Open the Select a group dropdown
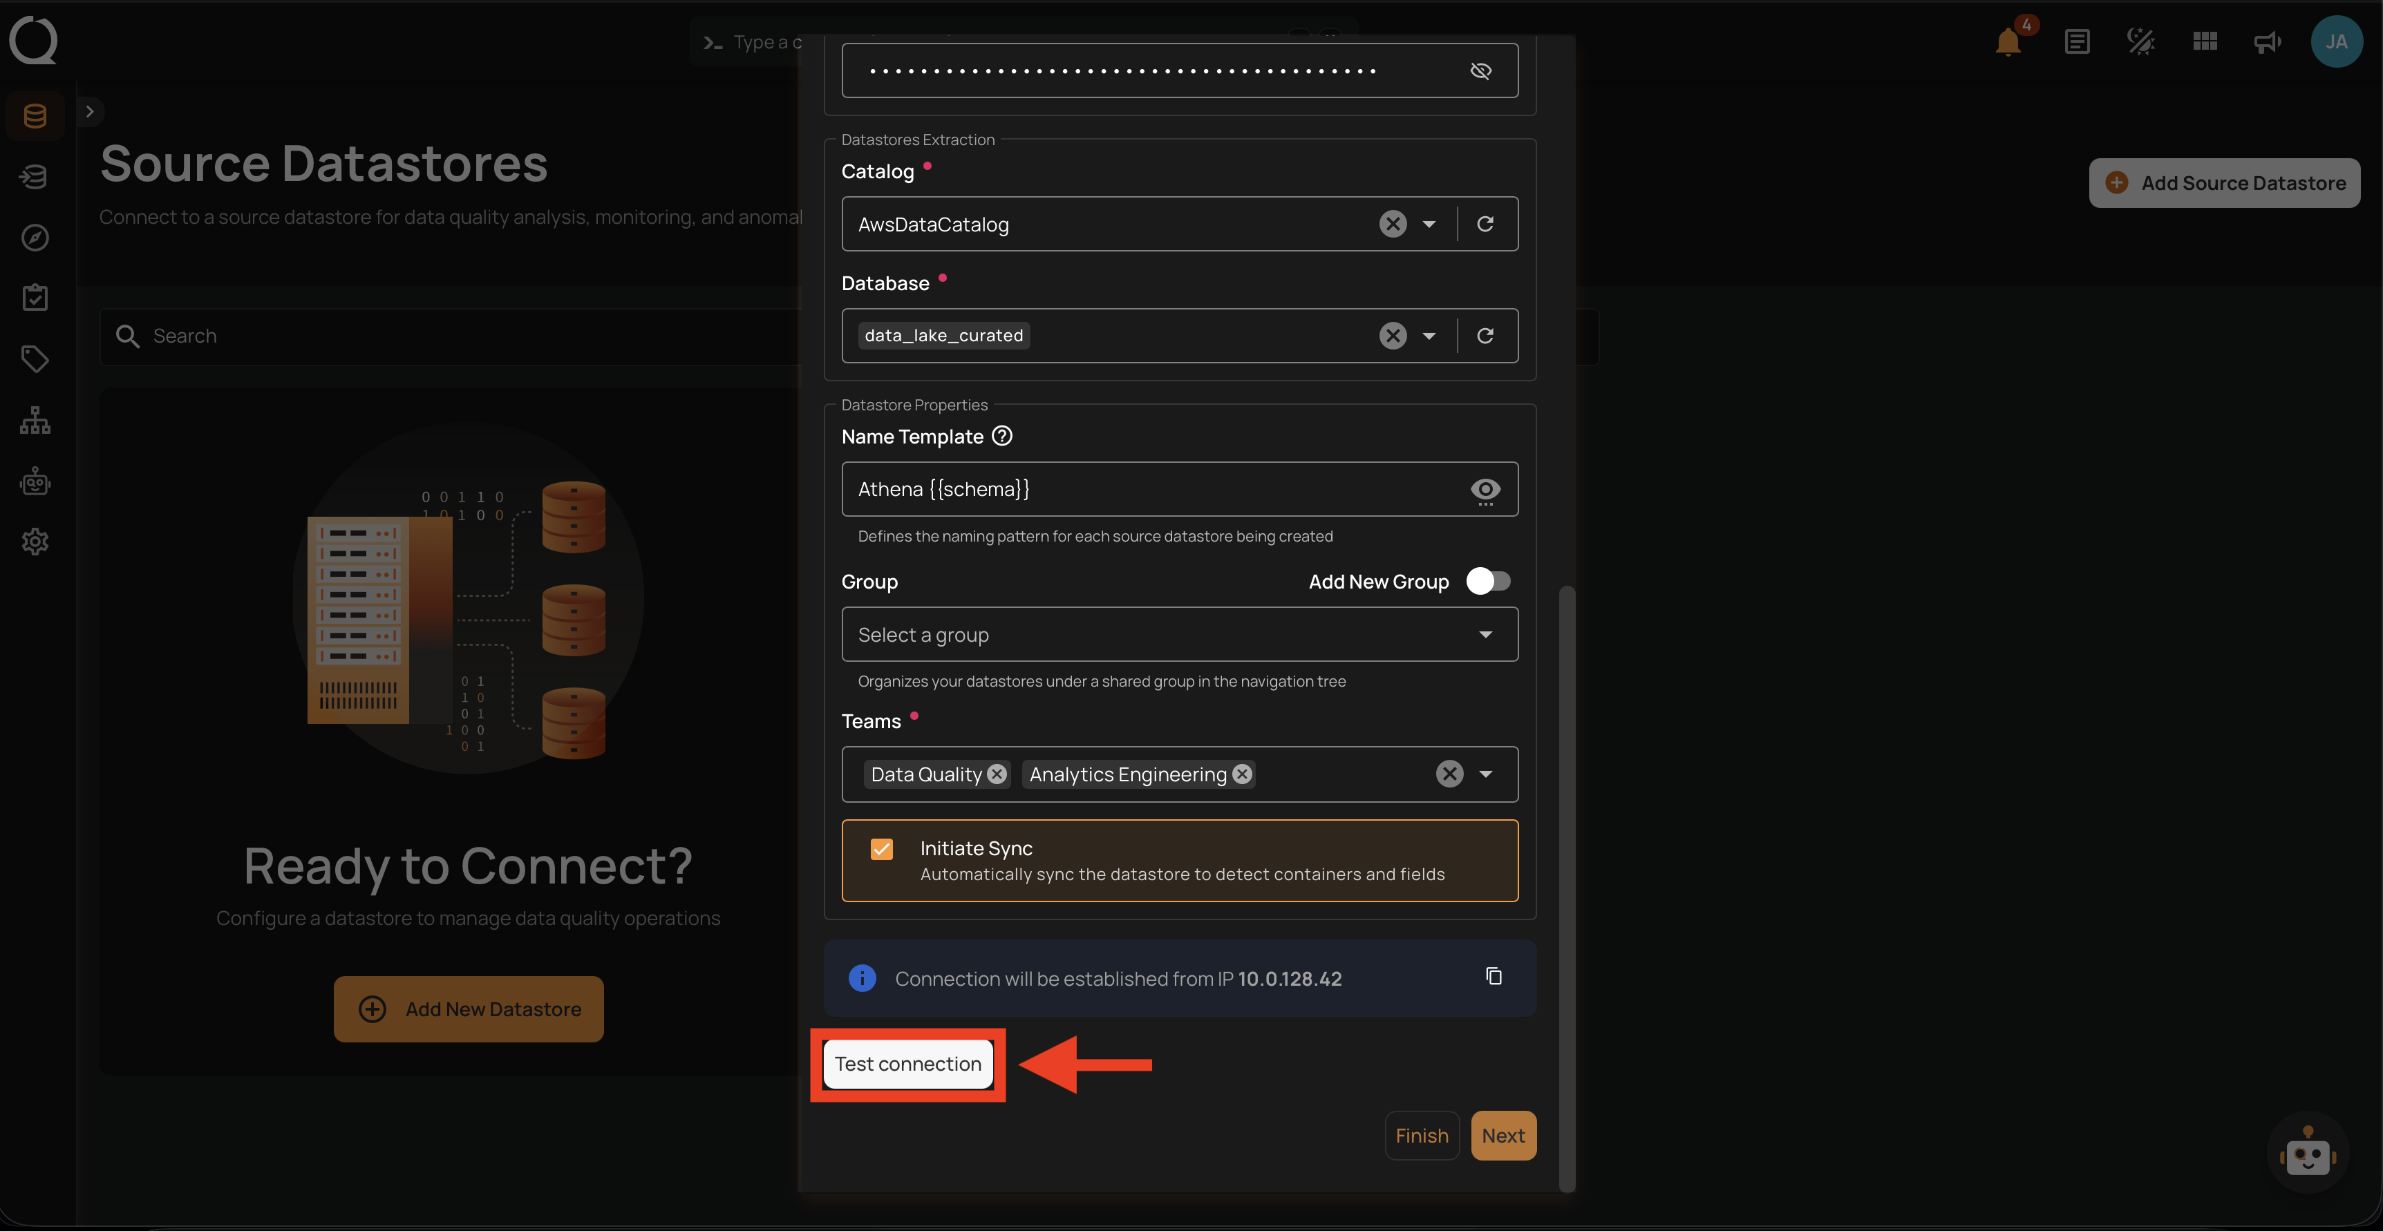The height and width of the screenshot is (1231, 2383). pos(1180,634)
